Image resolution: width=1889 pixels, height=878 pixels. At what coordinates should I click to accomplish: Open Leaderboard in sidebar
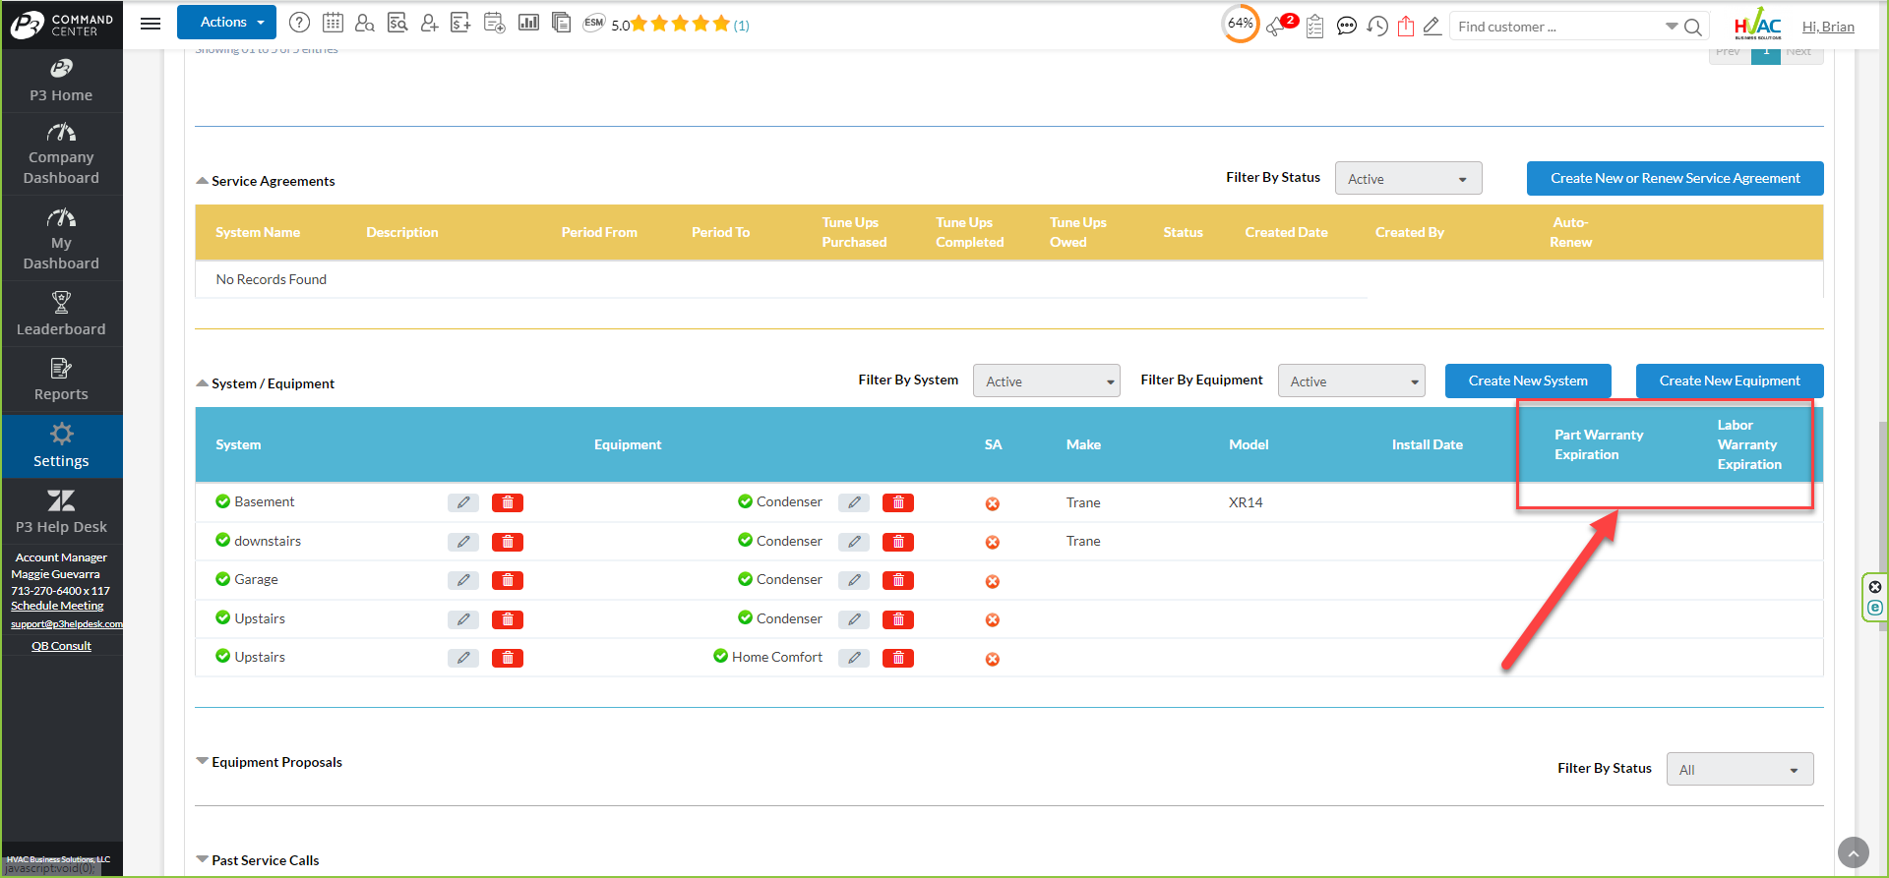click(61, 315)
